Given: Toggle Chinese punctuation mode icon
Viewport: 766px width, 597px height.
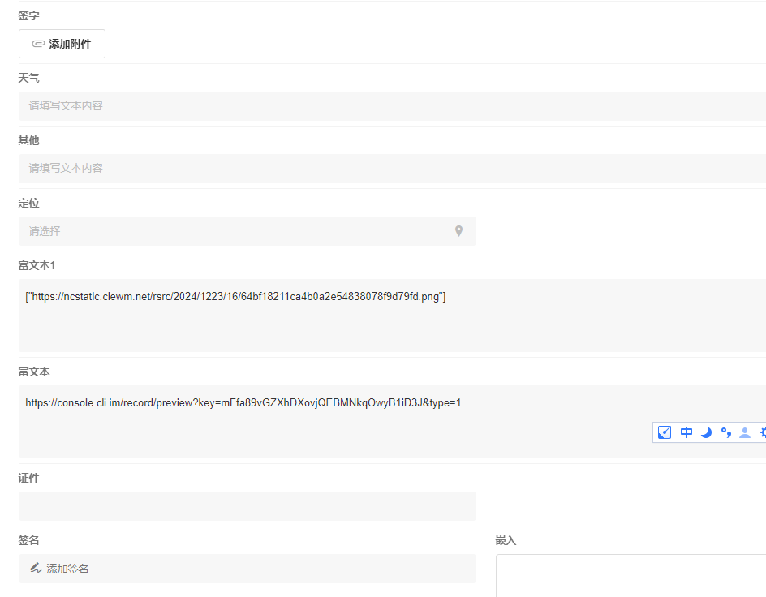Looking at the screenshot, I should click(725, 432).
